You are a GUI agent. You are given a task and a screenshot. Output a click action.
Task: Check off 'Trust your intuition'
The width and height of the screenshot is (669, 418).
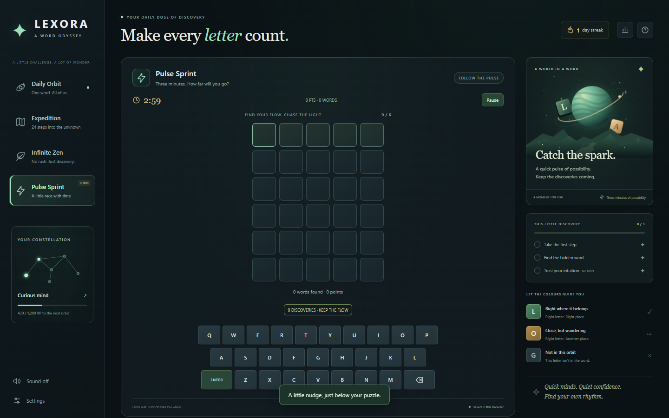pos(538,271)
